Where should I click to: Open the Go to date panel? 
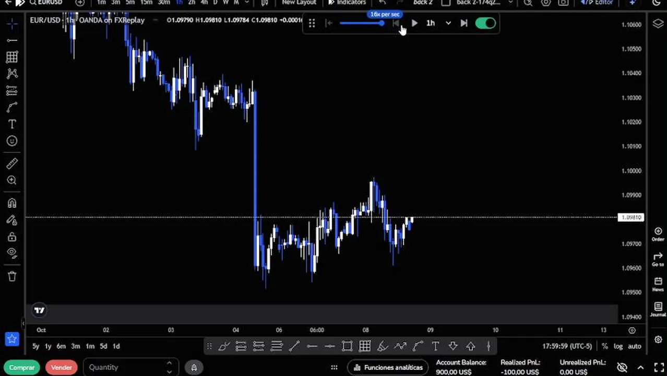pos(658,259)
